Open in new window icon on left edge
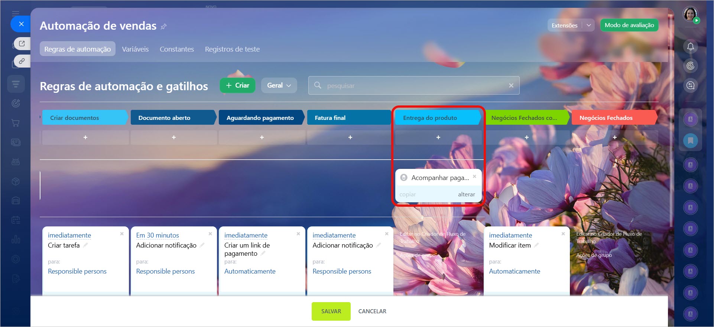 (x=22, y=43)
